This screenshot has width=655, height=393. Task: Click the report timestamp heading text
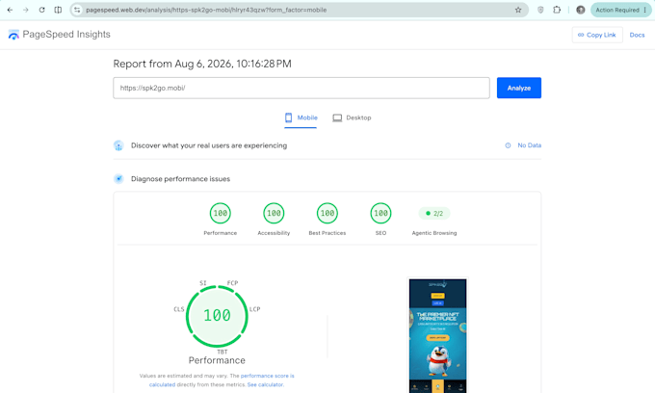click(202, 64)
